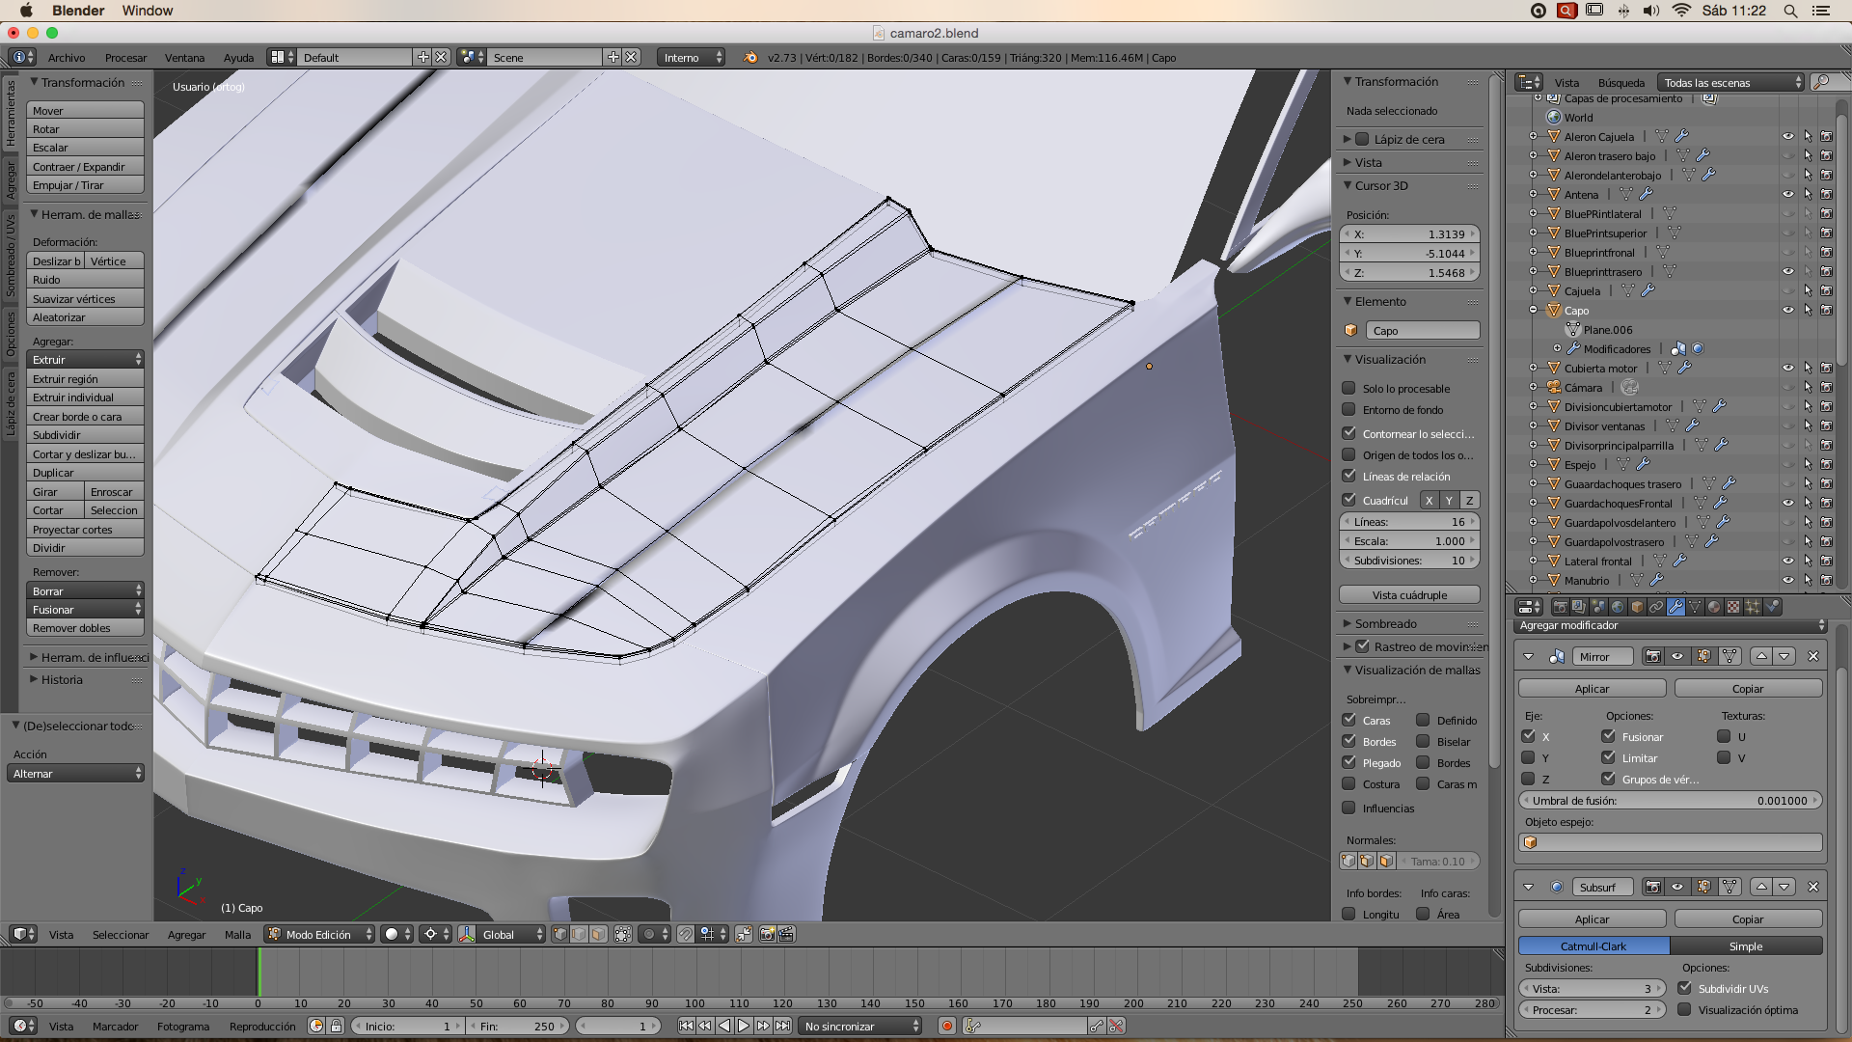Click the Umbral de fusión value field
The width and height of the screenshot is (1852, 1042).
coord(1669,800)
